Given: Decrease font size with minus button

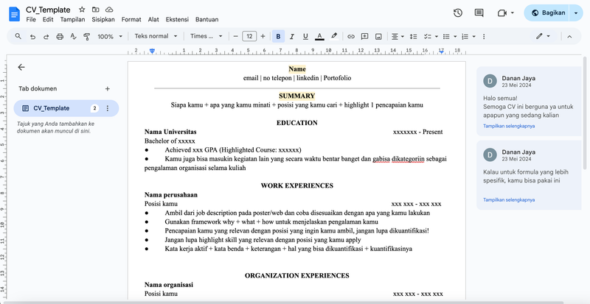Looking at the screenshot, I should [235, 37].
